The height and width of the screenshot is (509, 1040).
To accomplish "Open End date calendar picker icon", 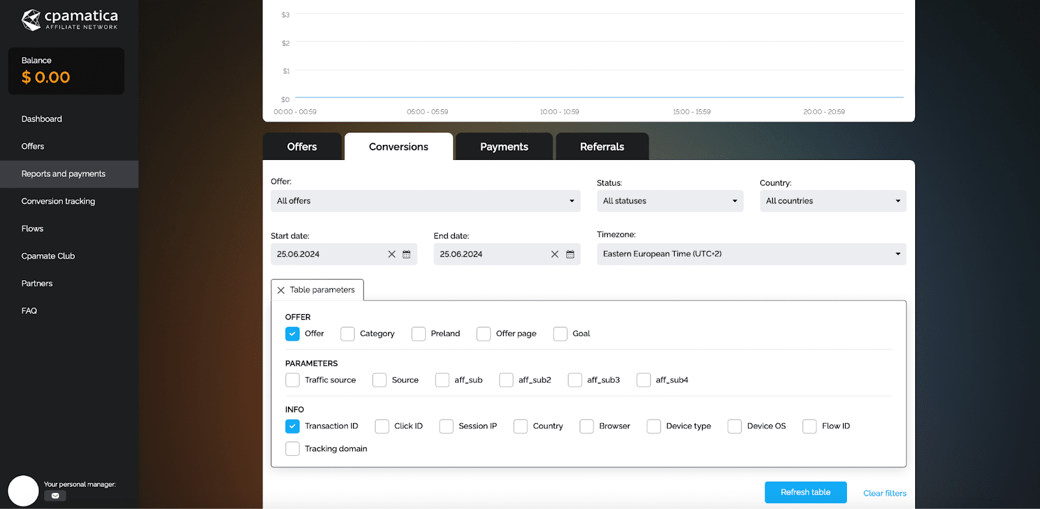I will [570, 254].
